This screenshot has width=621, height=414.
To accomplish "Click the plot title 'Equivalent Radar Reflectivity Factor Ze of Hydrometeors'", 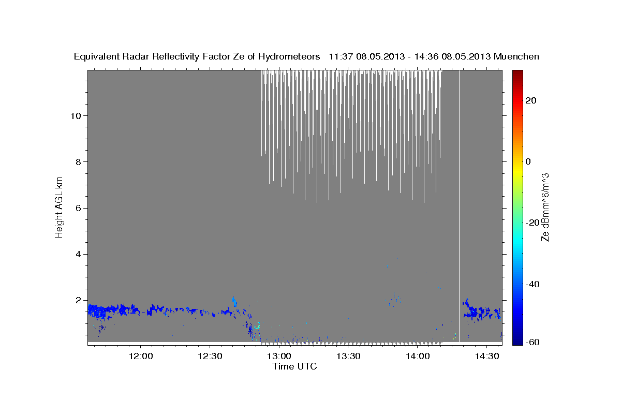I will coord(197,57).
